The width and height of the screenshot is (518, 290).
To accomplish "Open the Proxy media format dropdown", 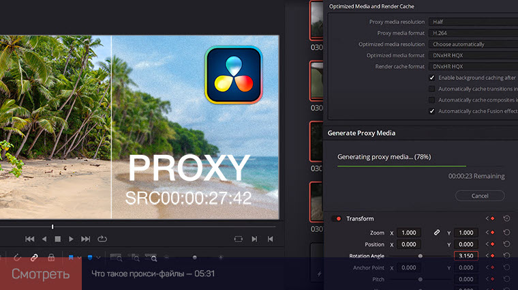I will [473, 33].
